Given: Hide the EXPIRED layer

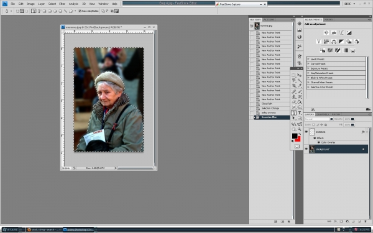Looking at the screenshot, I should coord(306,132).
